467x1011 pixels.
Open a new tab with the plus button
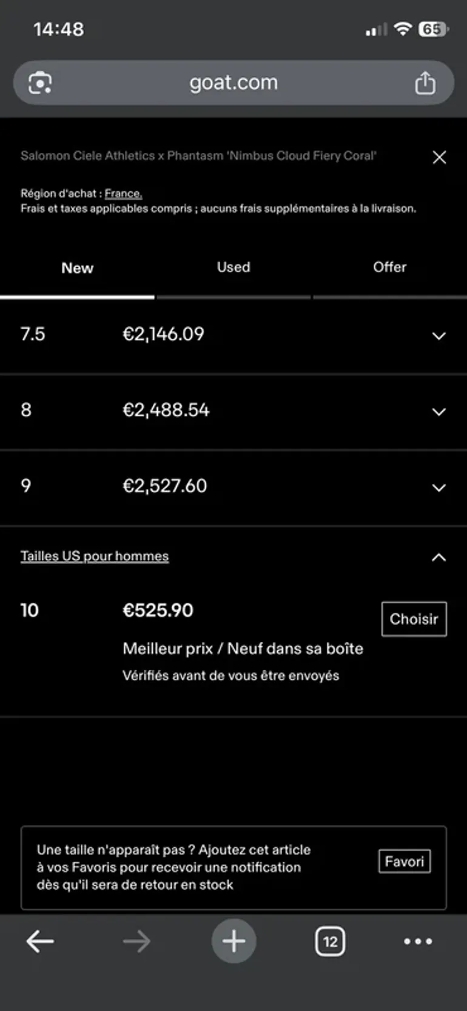233,941
